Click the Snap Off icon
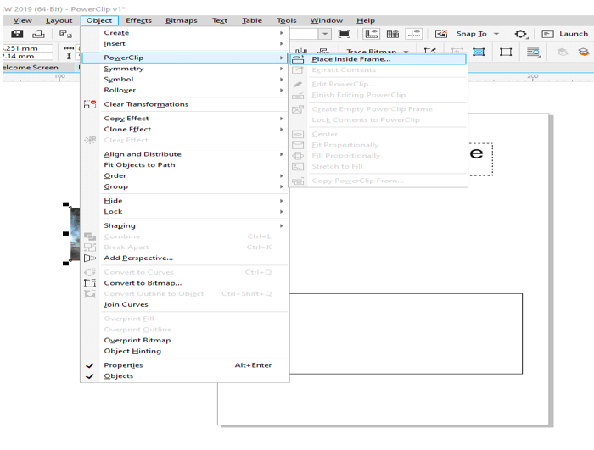This screenshot has width=594, height=450. pos(441,34)
